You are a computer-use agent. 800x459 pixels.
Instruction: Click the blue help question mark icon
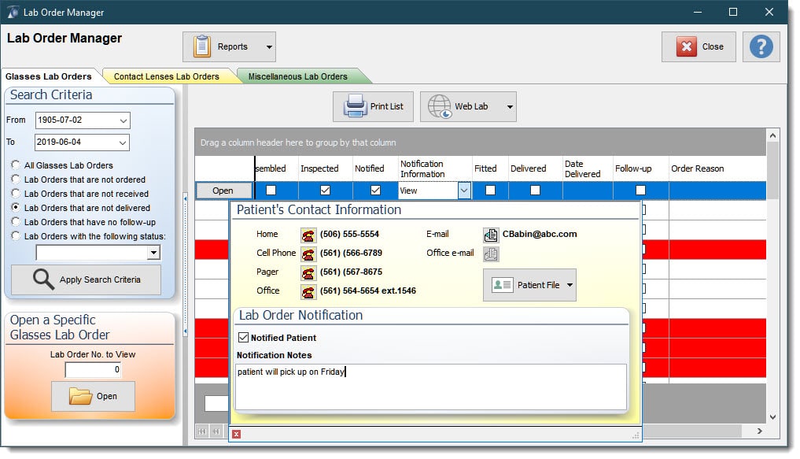tap(761, 47)
